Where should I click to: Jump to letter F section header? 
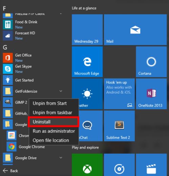4,8
